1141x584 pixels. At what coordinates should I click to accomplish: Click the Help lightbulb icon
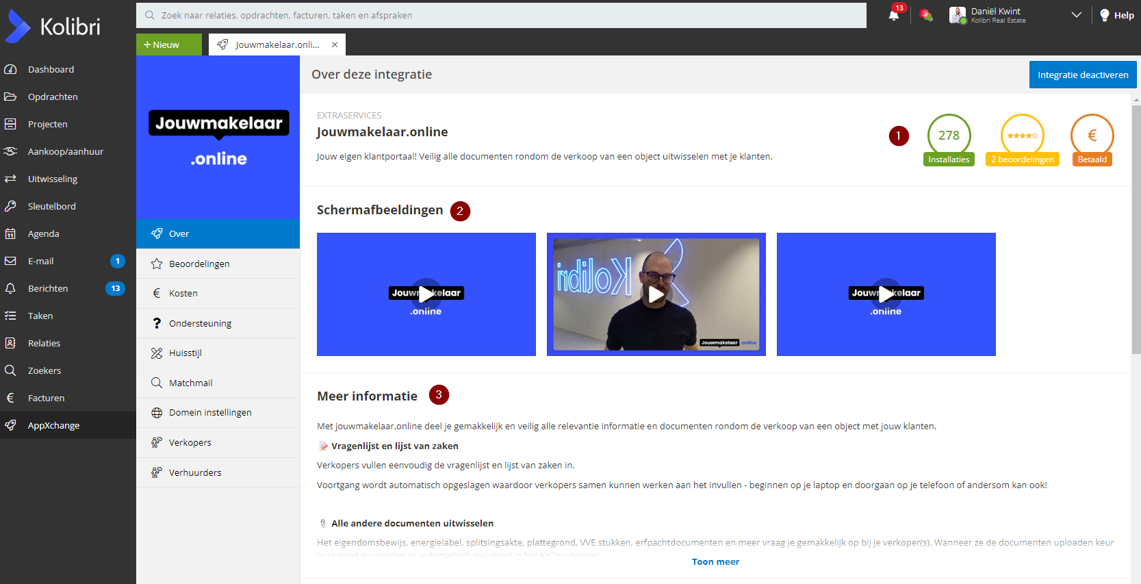pyautogui.click(x=1104, y=15)
